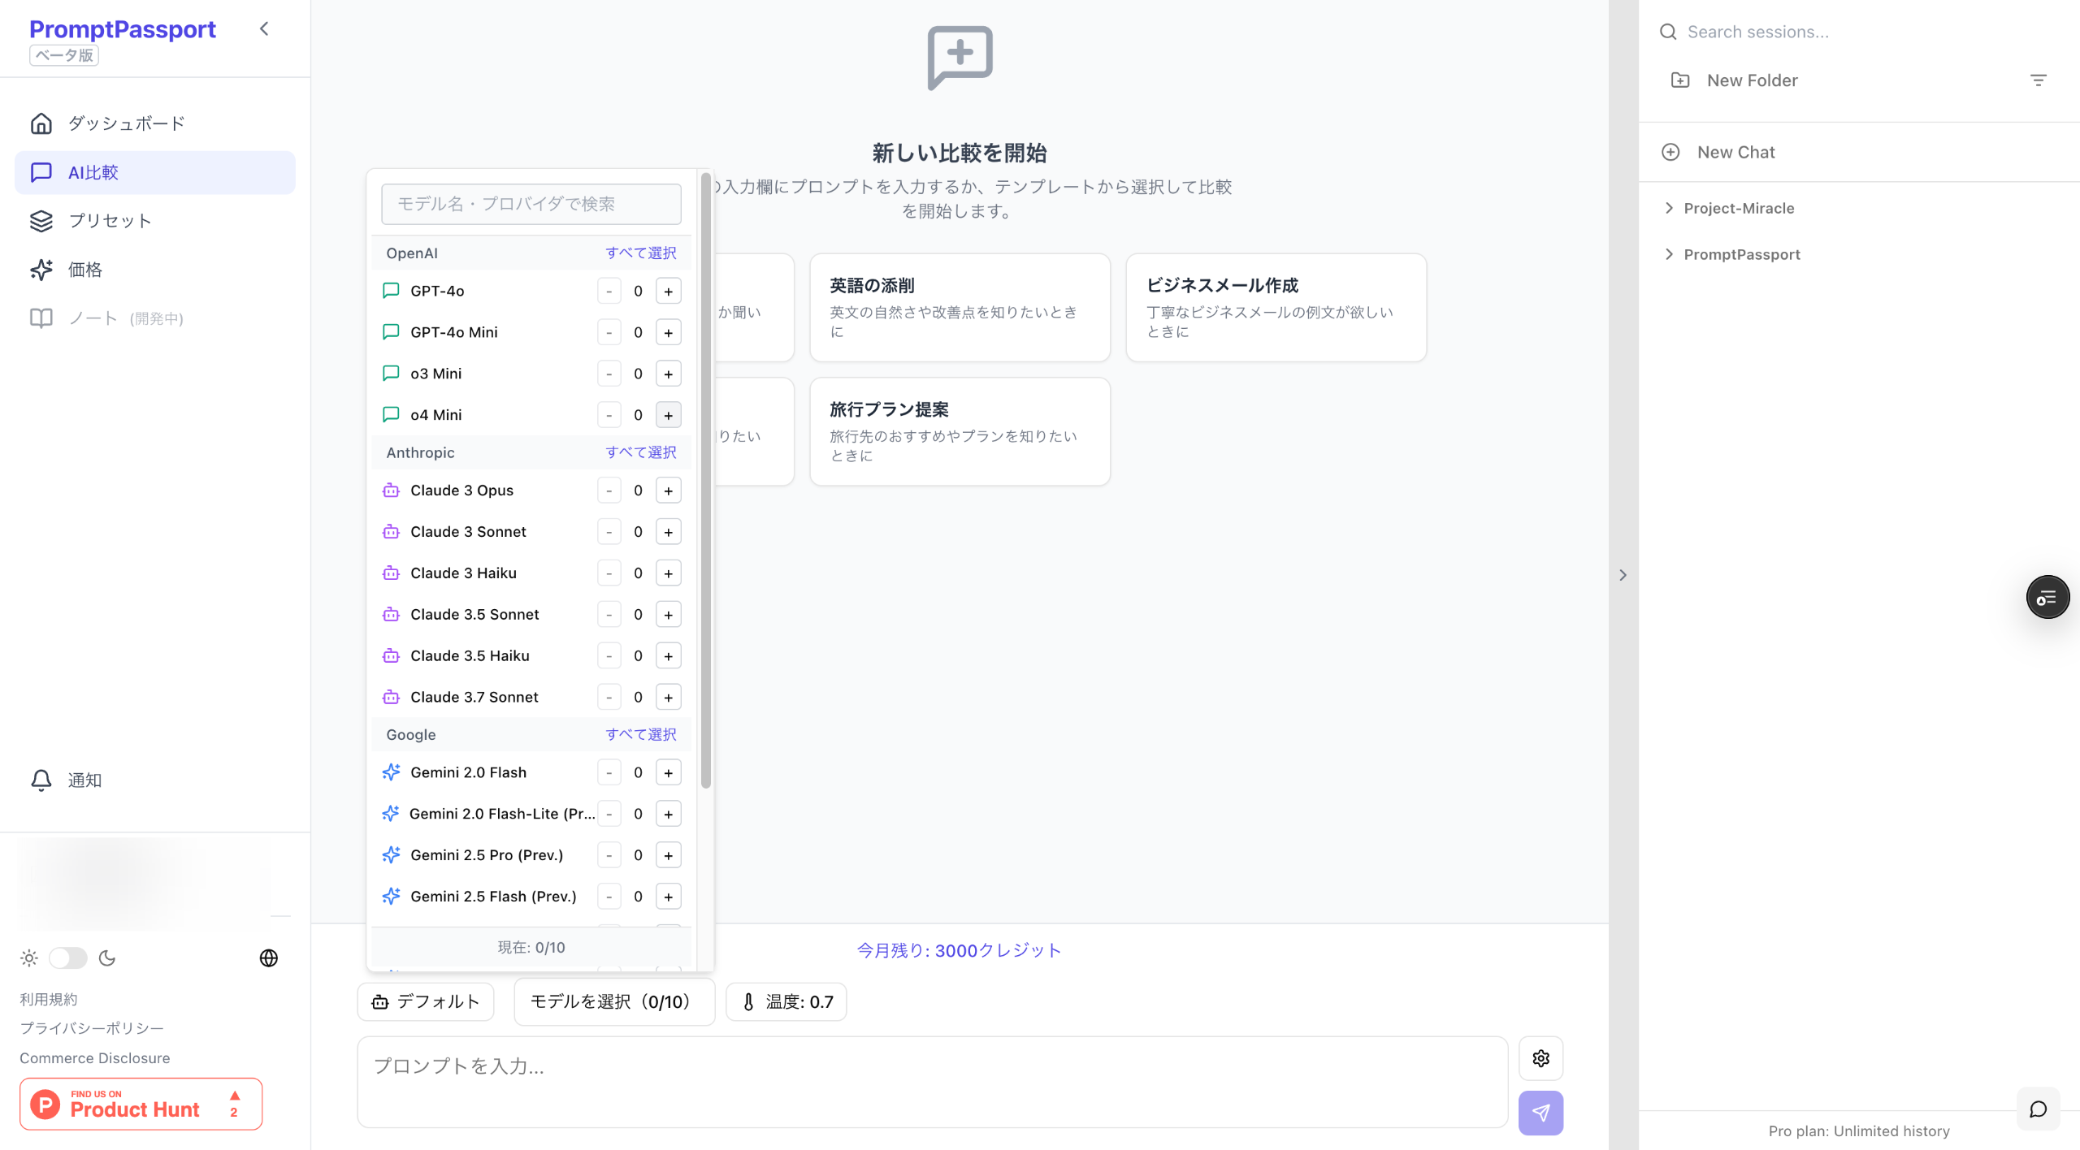Open prompt settings gear icon

(1540, 1057)
